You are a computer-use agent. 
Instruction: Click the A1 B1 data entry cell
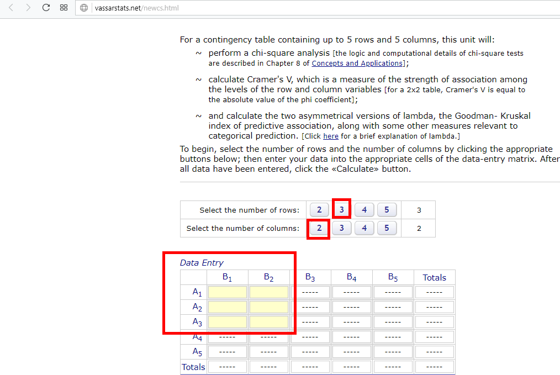click(x=227, y=292)
